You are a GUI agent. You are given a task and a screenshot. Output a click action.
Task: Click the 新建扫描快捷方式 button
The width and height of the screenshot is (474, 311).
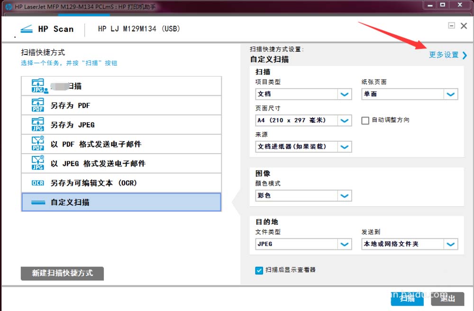point(62,273)
